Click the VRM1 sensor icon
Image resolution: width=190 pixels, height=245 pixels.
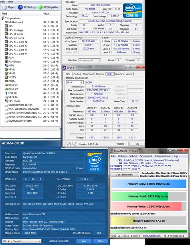(6, 69)
